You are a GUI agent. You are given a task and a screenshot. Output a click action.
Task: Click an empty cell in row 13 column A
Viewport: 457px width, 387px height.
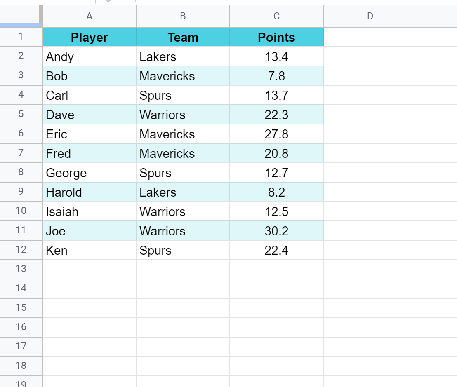pos(89,269)
